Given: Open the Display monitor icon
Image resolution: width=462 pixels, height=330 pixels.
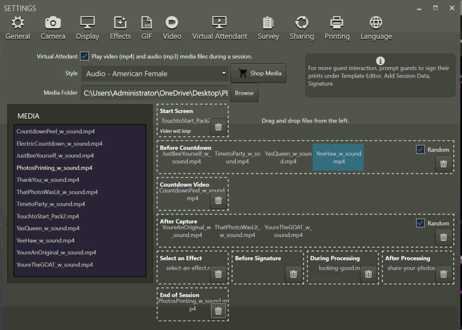Looking at the screenshot, I should (x=88, y=23).
